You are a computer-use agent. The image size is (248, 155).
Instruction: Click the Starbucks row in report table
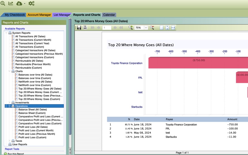pyautogui.click(x=177, y=137)
